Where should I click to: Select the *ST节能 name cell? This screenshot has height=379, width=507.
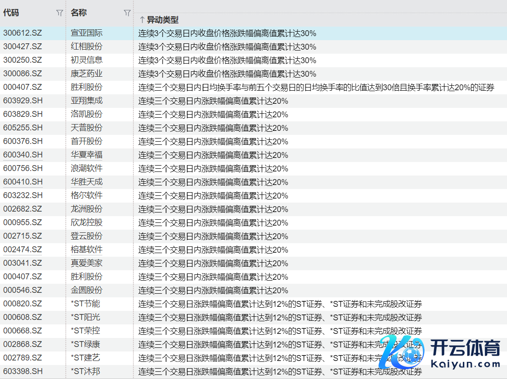pyautogui.click(x=86, y=304)
